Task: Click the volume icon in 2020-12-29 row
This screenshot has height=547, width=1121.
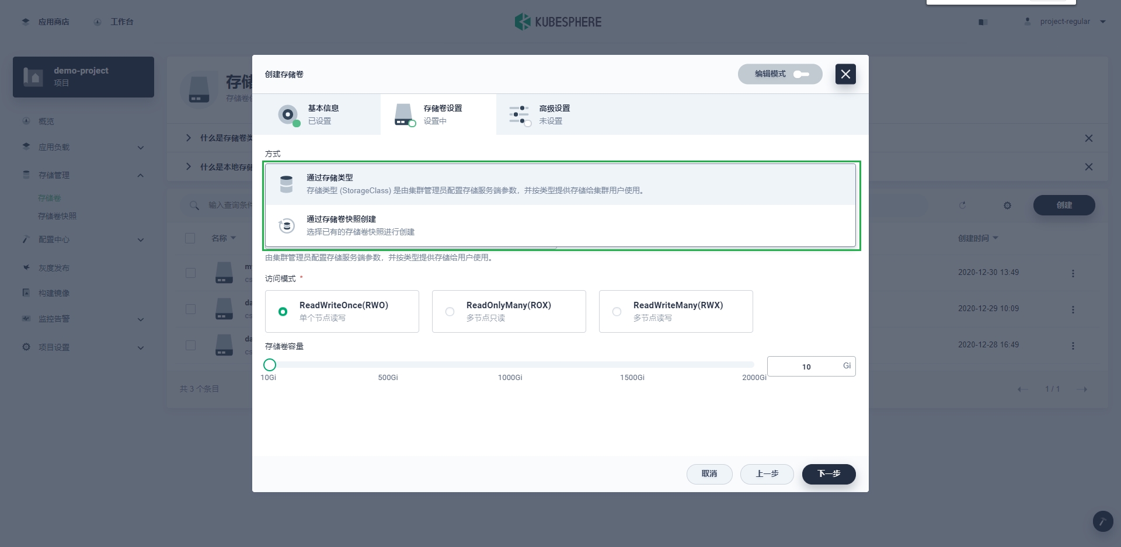Action: pos(224,309)
